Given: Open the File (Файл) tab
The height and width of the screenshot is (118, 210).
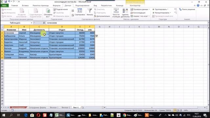Looking at the screenshot, I should [x=4, y=6].
